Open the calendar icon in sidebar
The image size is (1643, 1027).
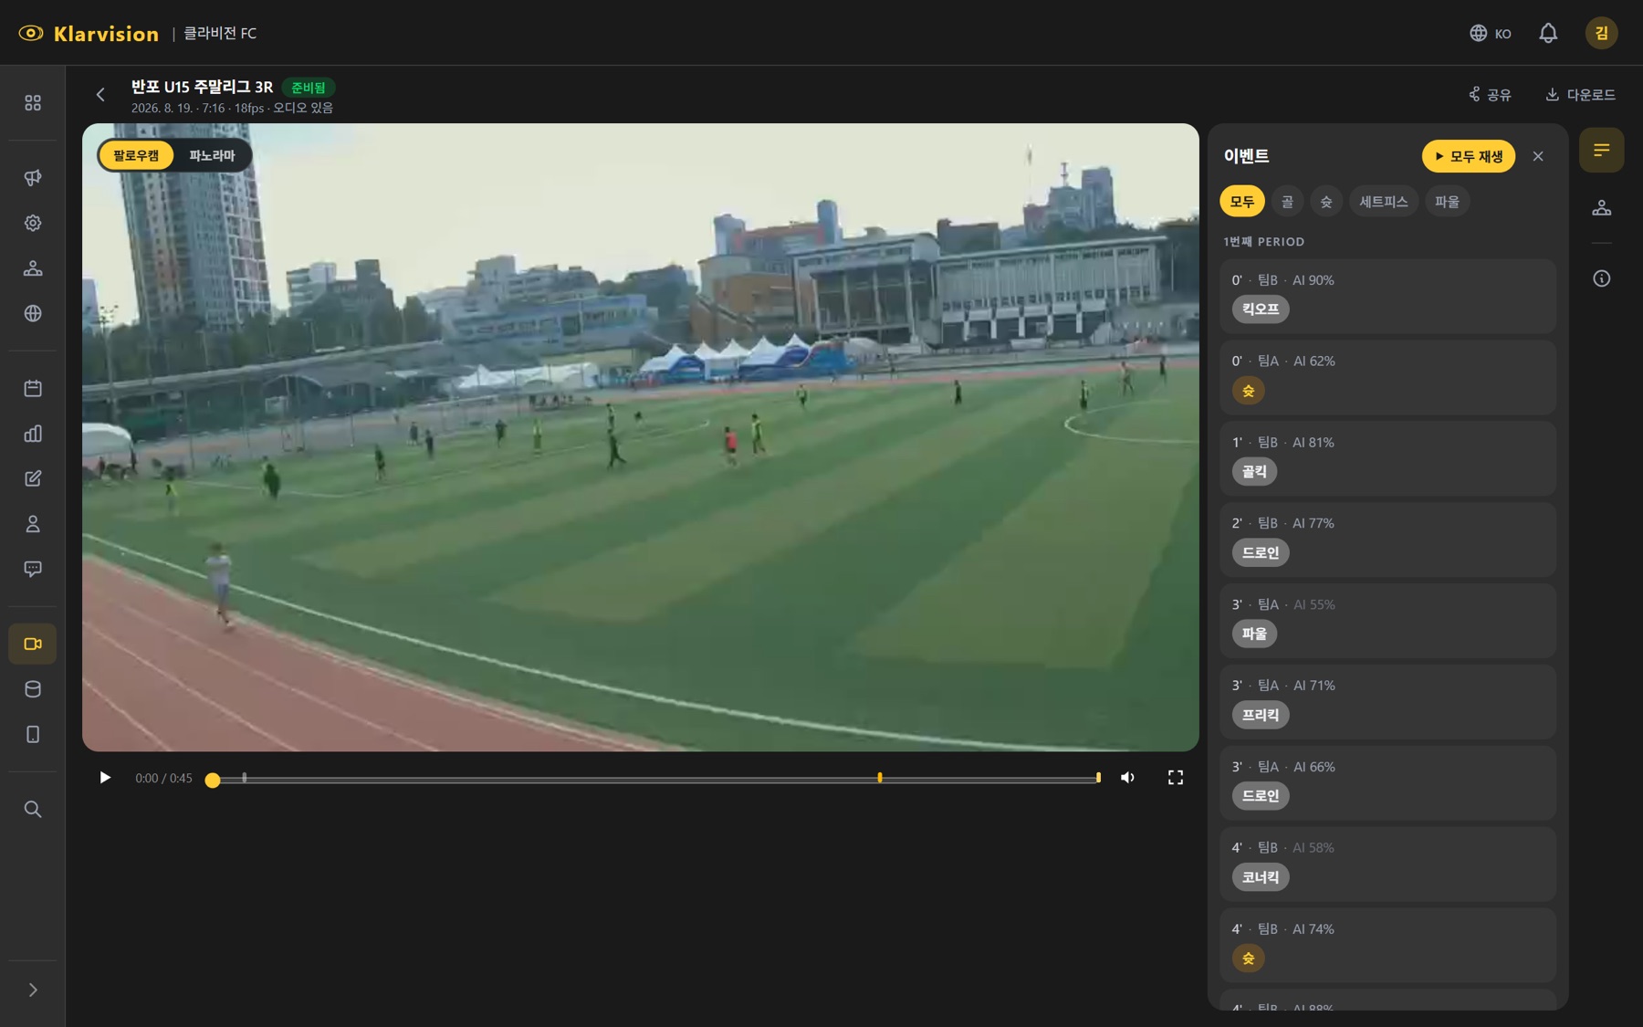[x=33, y=389]
